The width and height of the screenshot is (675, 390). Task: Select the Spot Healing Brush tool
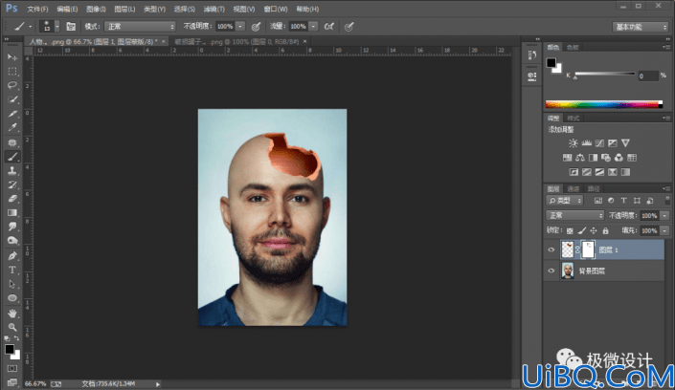12,142
